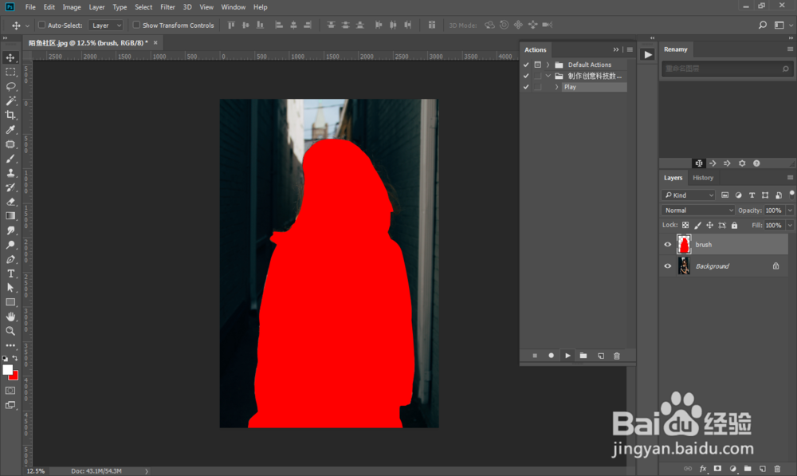797x476 pixels.
Task: Toggle Lock all for brush layer
Action: click(x=735, y=226)
